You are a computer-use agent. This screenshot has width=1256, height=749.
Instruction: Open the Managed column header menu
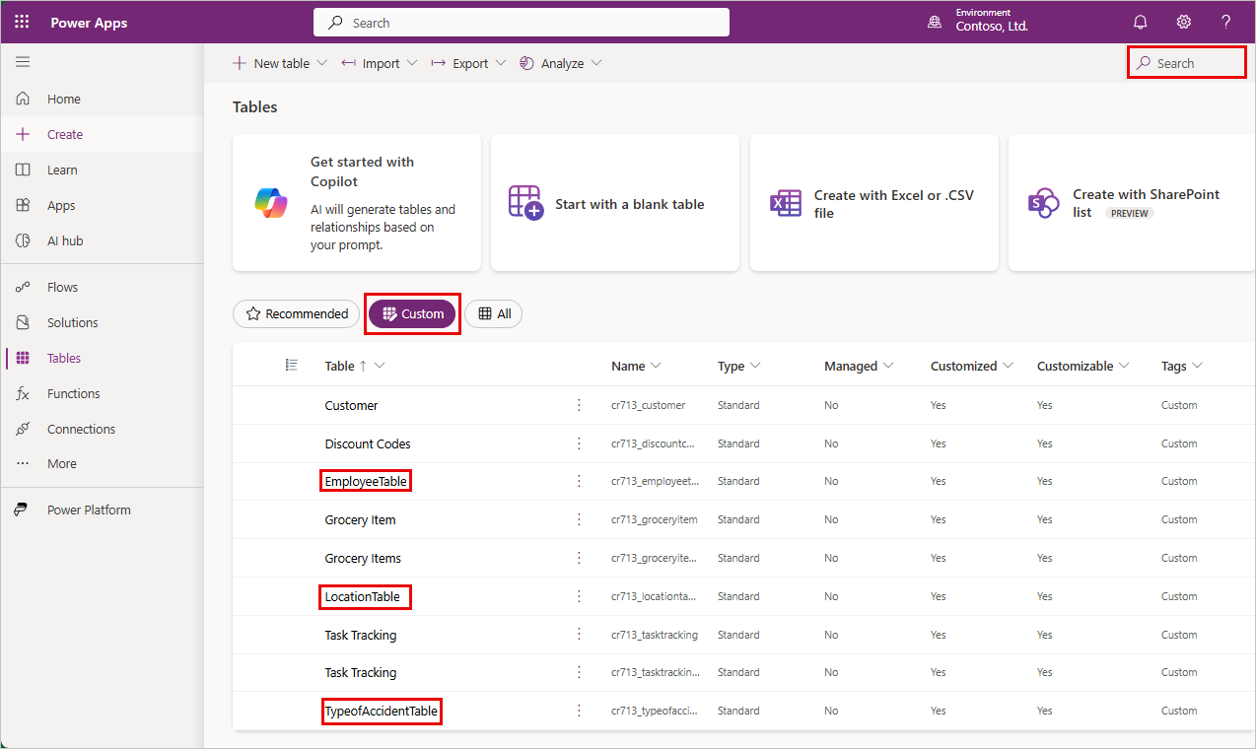[x=859, y=366]
